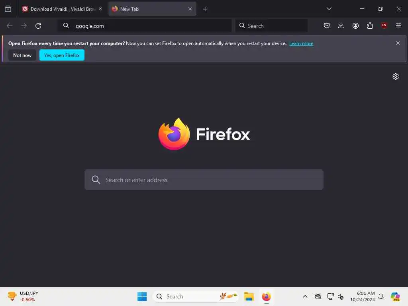The width and height of the screenshot is (408, 306).
Task: Close the Download Vivaldi tab
Action: coord(100,9)
